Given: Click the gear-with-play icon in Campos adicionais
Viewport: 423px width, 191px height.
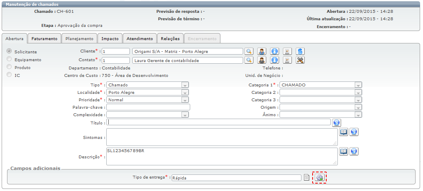Looking at the screenshot, I should (319, 177).
